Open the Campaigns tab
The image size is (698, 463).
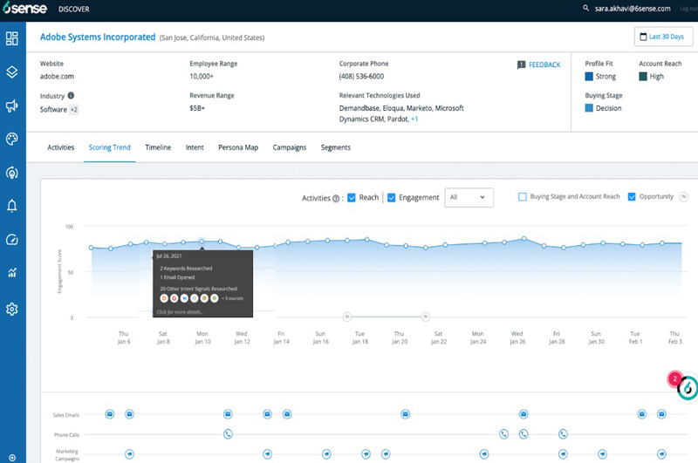[290, 147]
